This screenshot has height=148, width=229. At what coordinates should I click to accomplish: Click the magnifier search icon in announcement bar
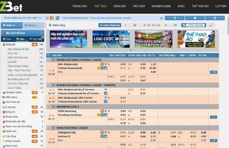tap(57, 18)
